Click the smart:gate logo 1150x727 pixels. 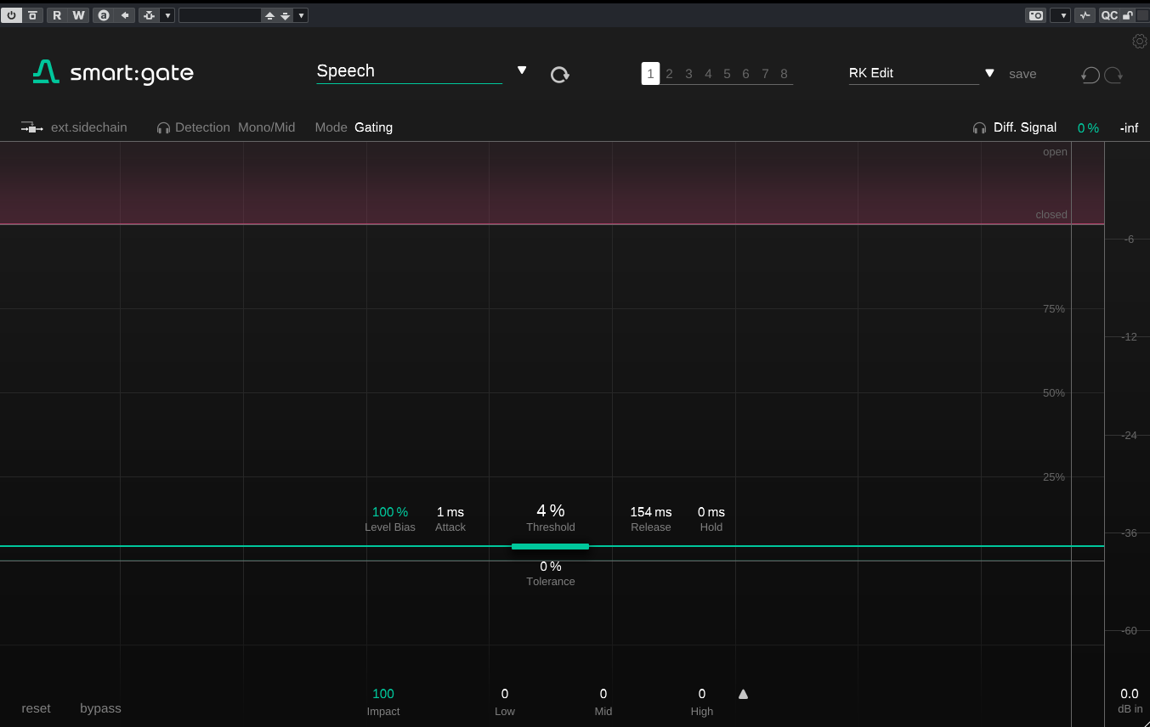pos(113,73)
